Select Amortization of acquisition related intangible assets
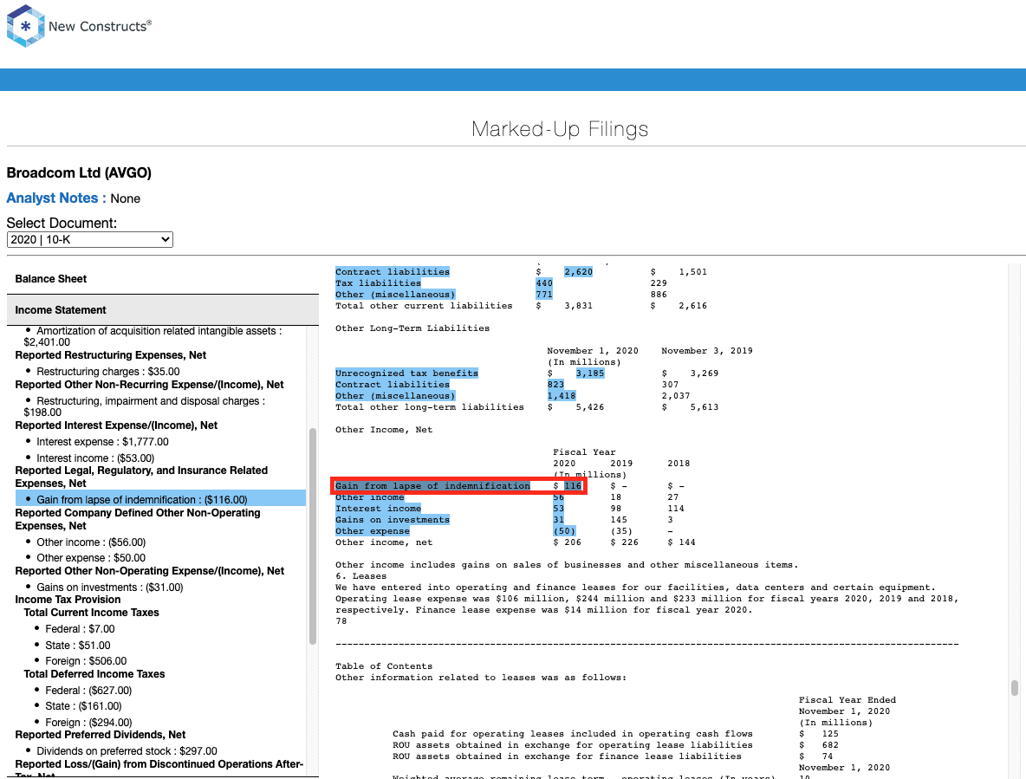1026x779 pixels. coord(153,336)
